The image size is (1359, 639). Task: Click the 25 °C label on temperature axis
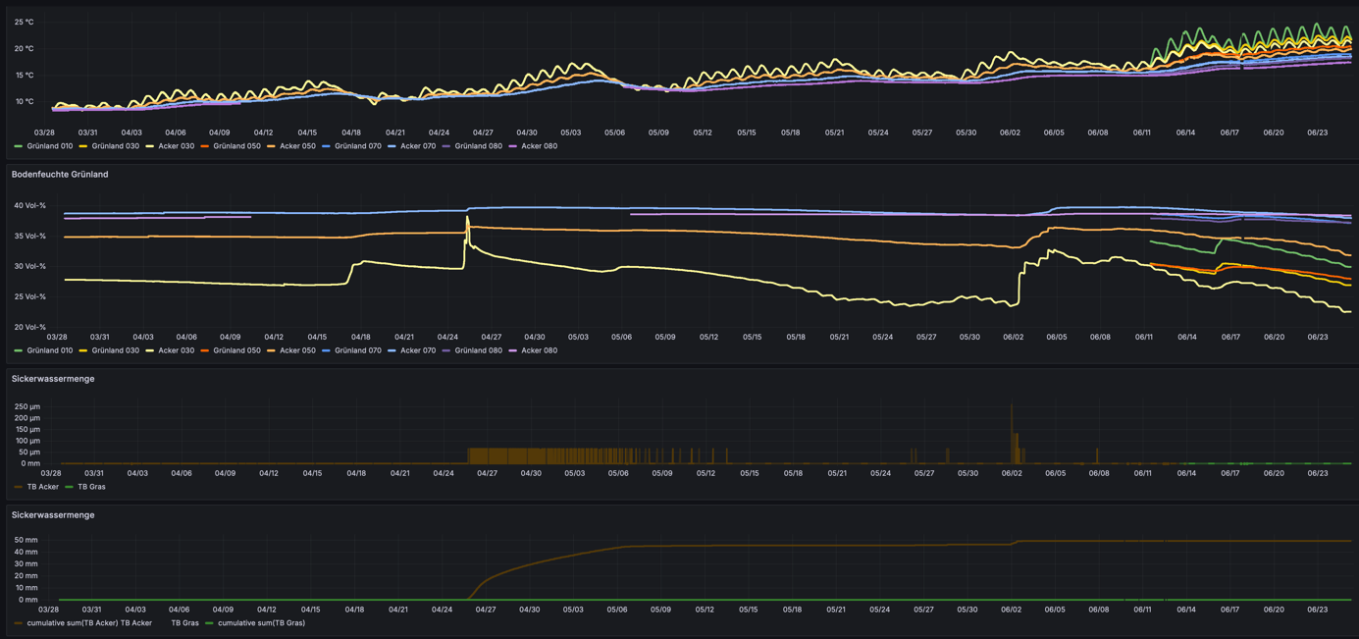(x=24, y=22)
